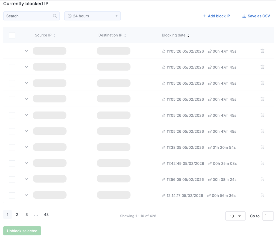Image resolution: width=276 pixels, height=236 pixels.
Task: Click the search magnifier icon
Action: click(x=55, y=16)
